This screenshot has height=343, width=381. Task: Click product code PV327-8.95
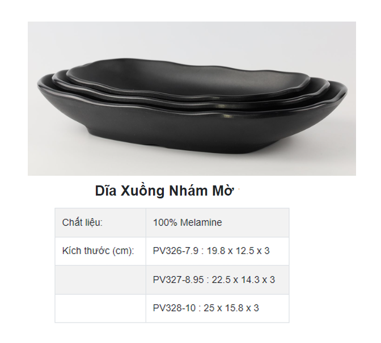[177, 280]
